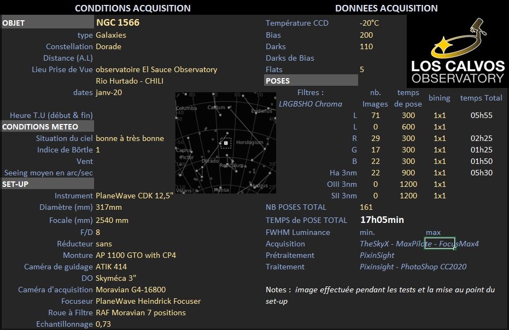Click the F/D value 8
The width and height of the screenshot is (509, 330).
[98, 232]
